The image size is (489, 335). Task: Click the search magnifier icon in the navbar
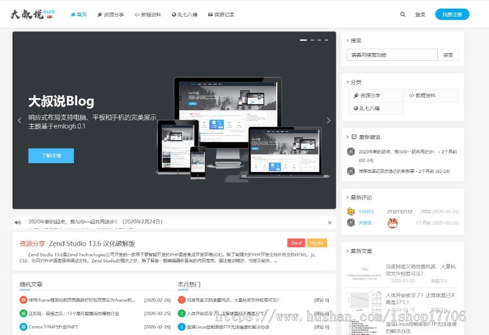tap(402, 14)
